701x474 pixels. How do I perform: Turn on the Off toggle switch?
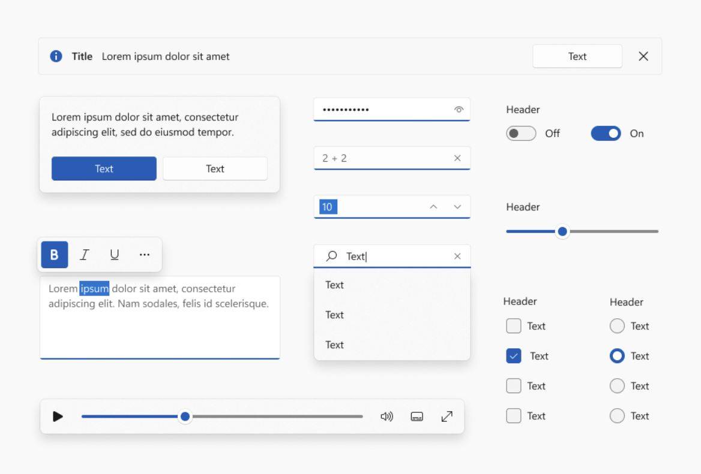pyautogui.click(x=521, y=134)
